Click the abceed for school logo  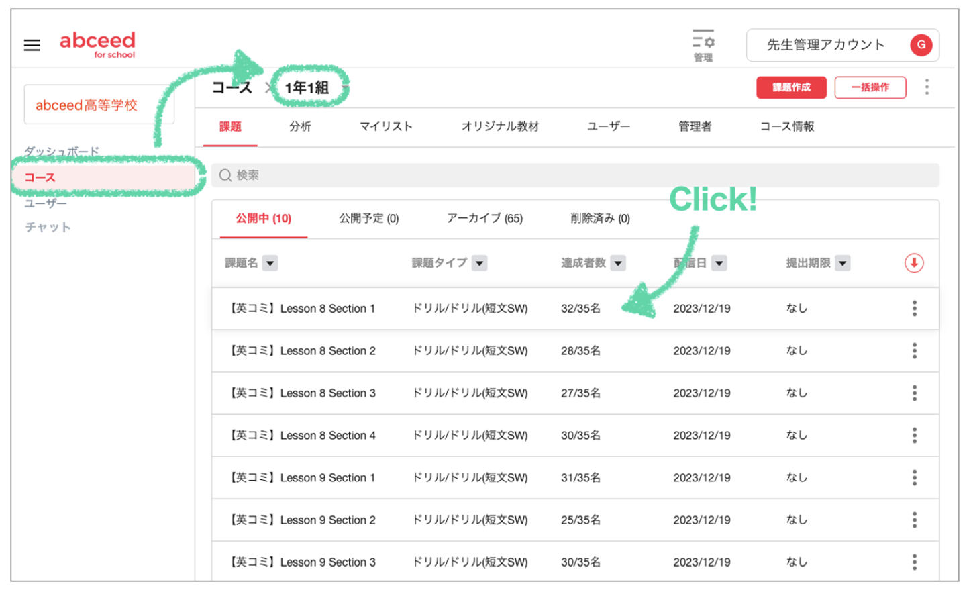coord(97,44)
